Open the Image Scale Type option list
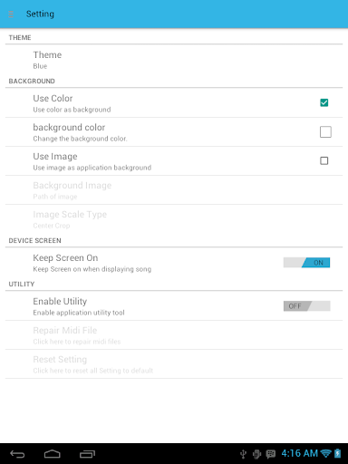Screen dimensions: 348x464 click(174, 219)
